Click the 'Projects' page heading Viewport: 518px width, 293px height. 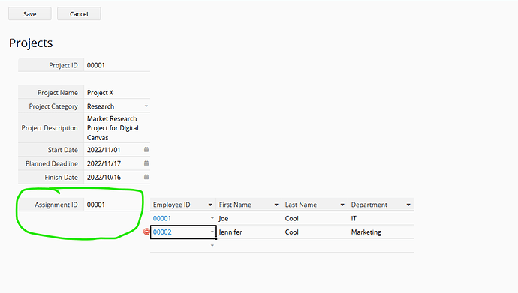click(31, 43)
